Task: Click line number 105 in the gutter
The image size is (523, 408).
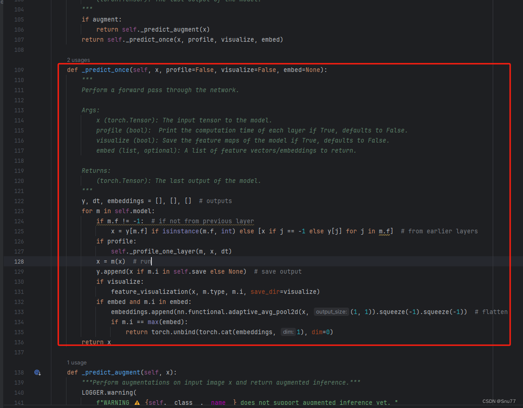Action: click(19, 20)
